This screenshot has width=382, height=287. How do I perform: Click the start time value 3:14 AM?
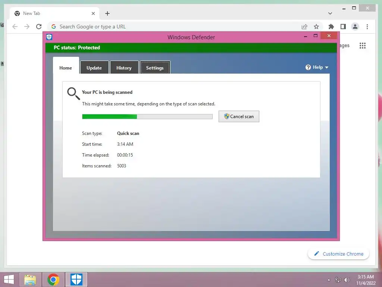[125, 144]
